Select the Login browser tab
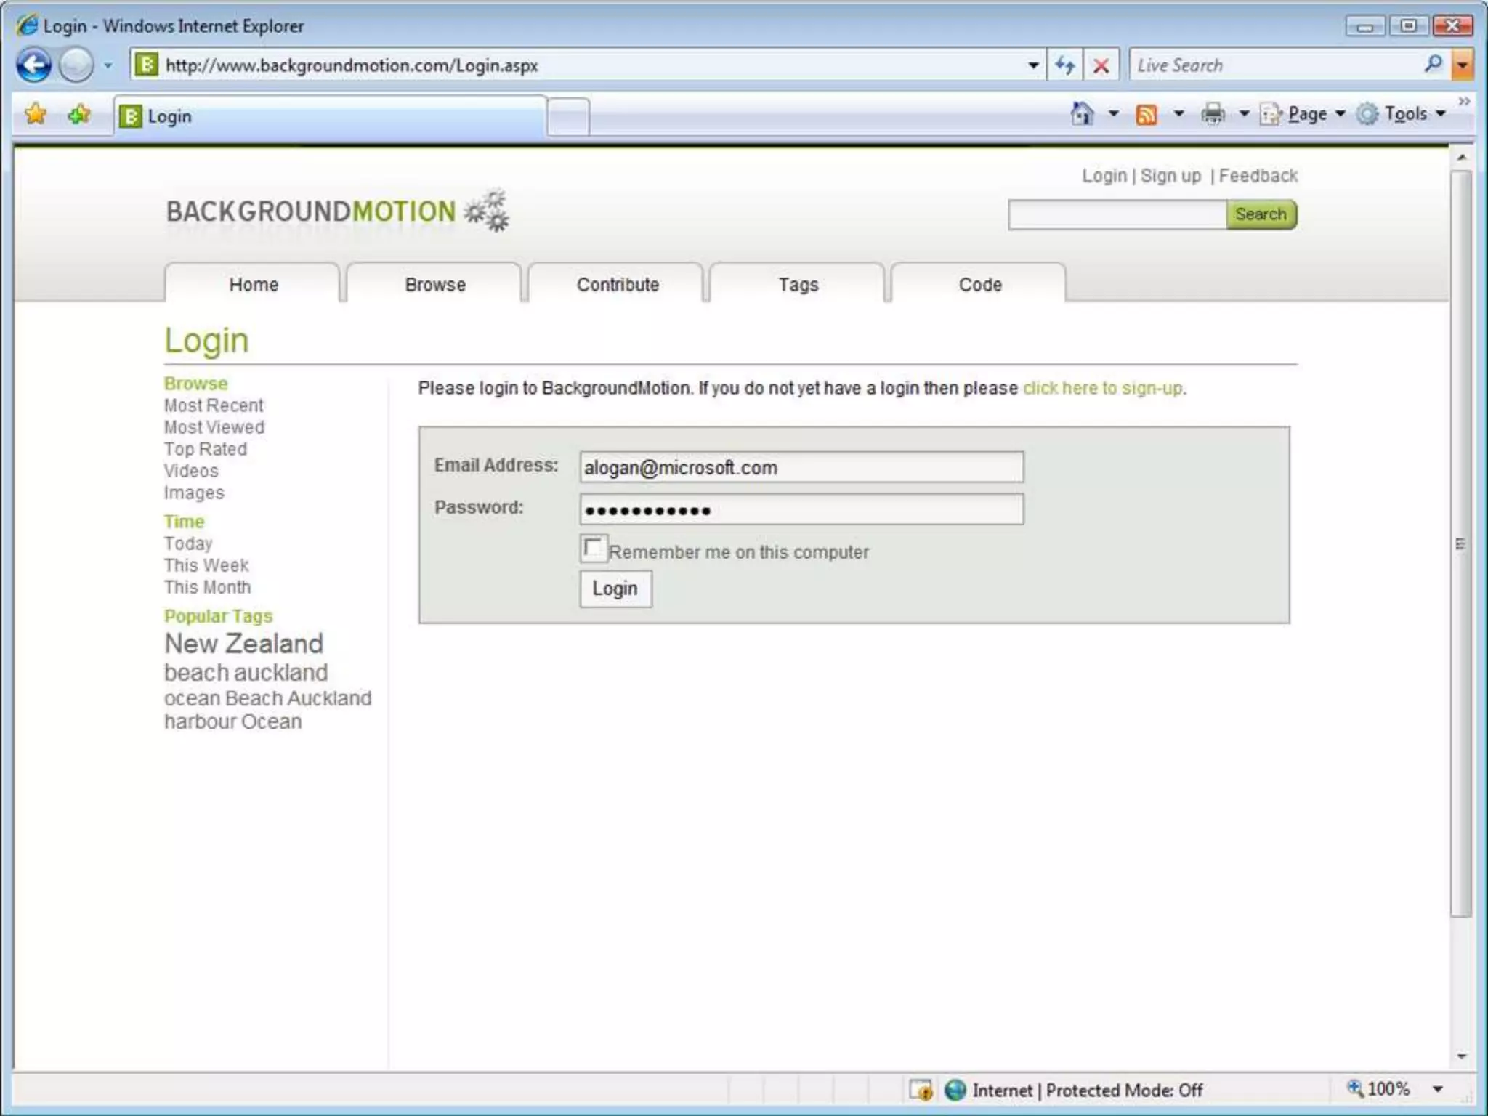This screenshot has height=1116, width=1488. tap(330, 116)
